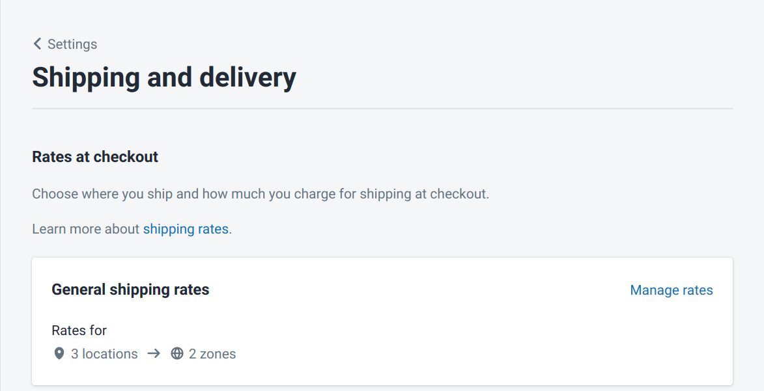This screenshot has width=764, height=391.
Task: Open the shipping rates help link
Action: pos(186,229)
